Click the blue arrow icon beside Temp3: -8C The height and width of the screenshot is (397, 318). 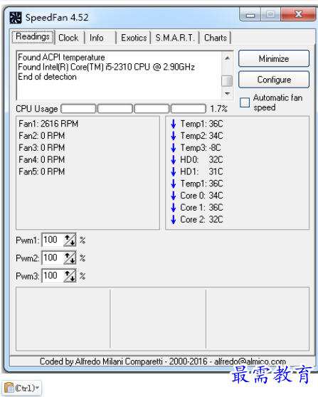tap(174, 148)
